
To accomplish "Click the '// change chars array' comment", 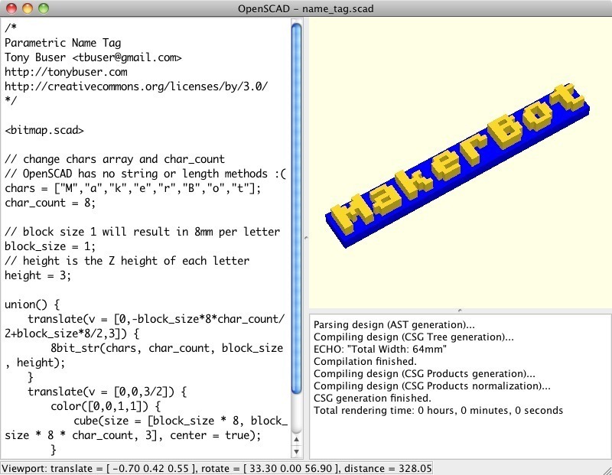I will (115, 159).
